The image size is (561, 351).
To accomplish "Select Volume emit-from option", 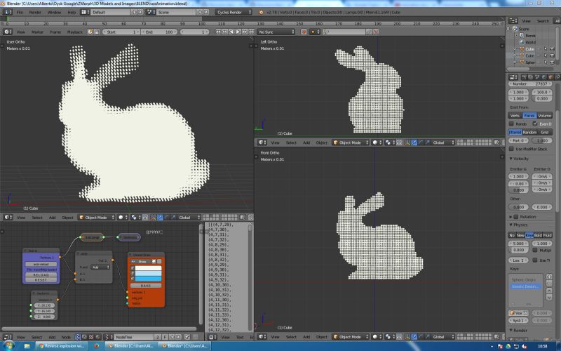I will pos(545,115).
